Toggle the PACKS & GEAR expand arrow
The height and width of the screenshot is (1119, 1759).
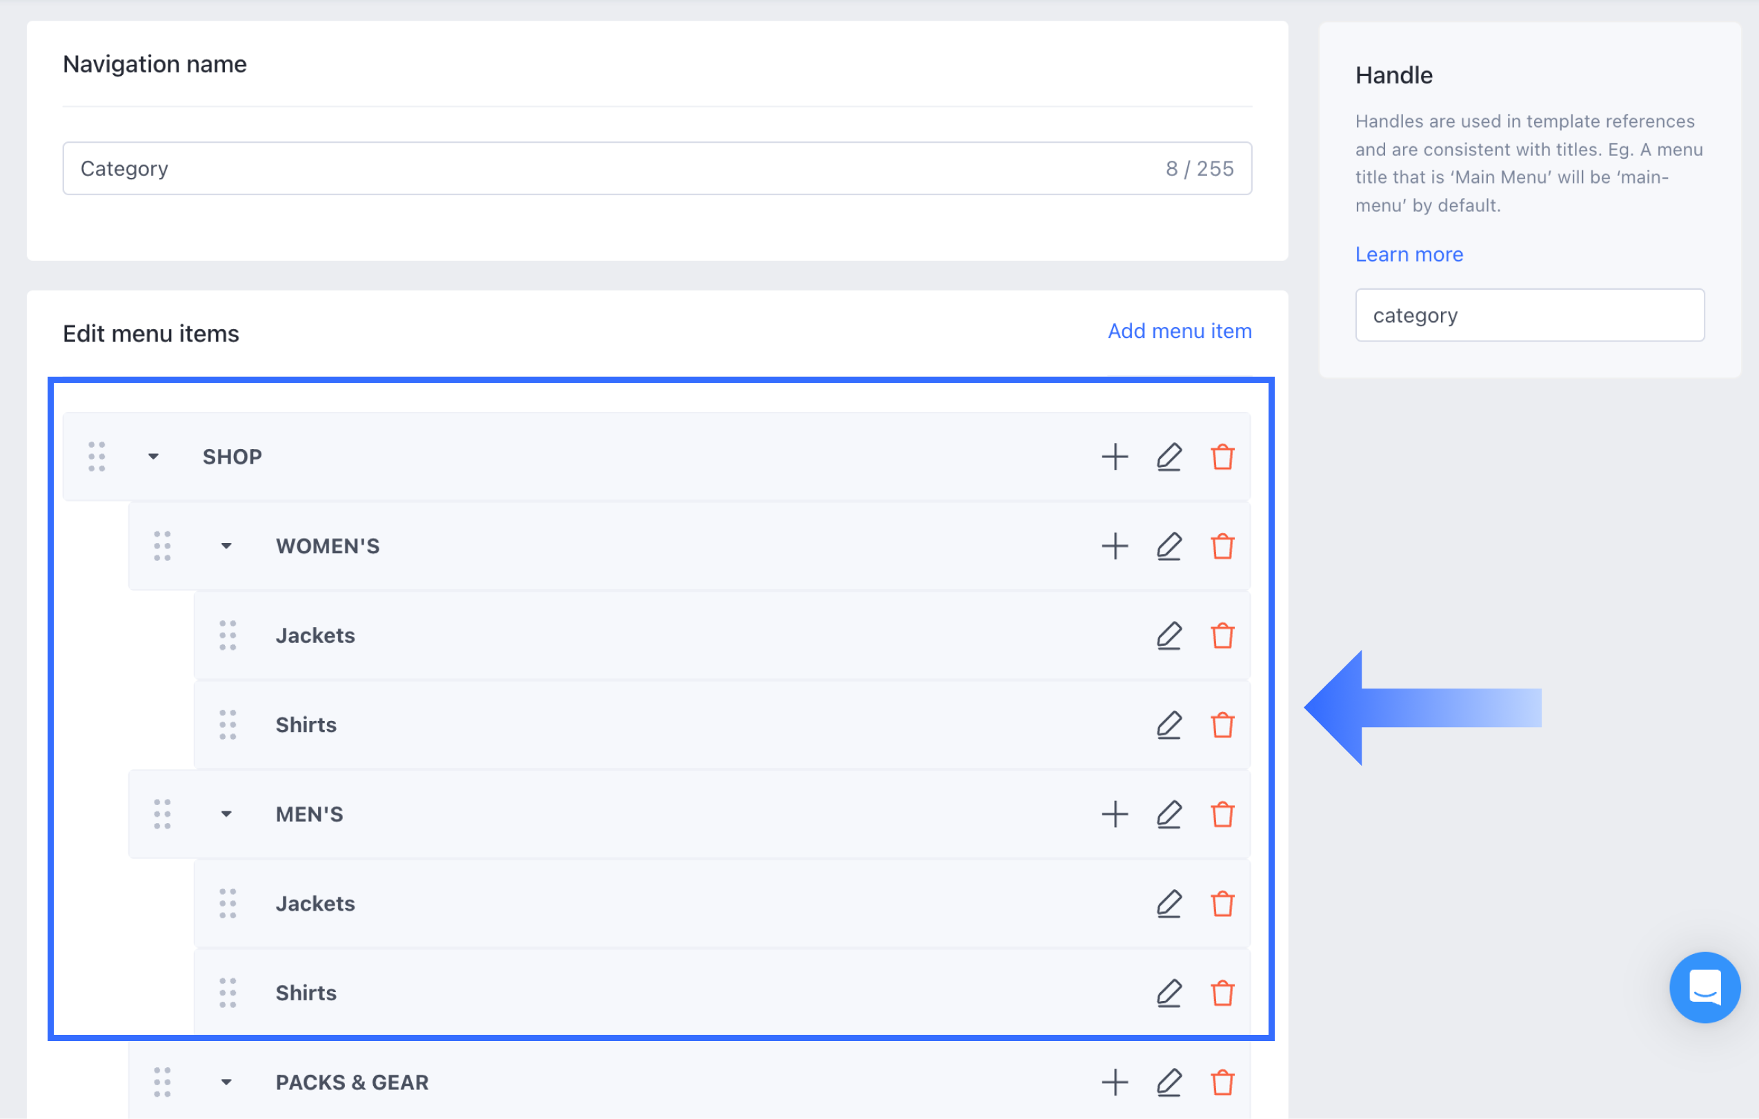tap(226, 1082)
